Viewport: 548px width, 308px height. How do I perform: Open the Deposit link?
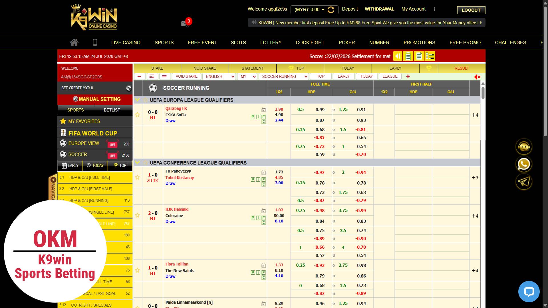(350, 9)
